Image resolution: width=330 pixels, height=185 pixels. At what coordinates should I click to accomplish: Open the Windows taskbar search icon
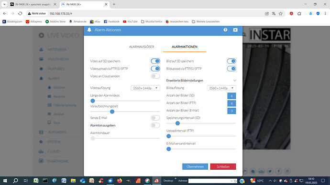(x=15, y=181)
